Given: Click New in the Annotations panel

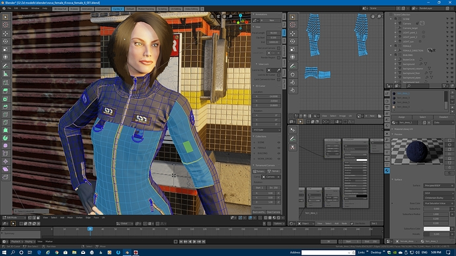Looking at the screenshot, I should coord(272,20).
